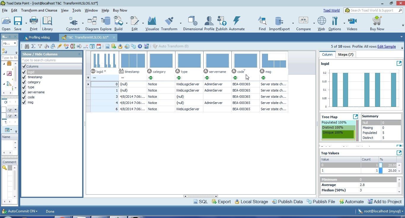Open the Build dropdown arrow
The image size is (405, 218).
pos(127,23)
